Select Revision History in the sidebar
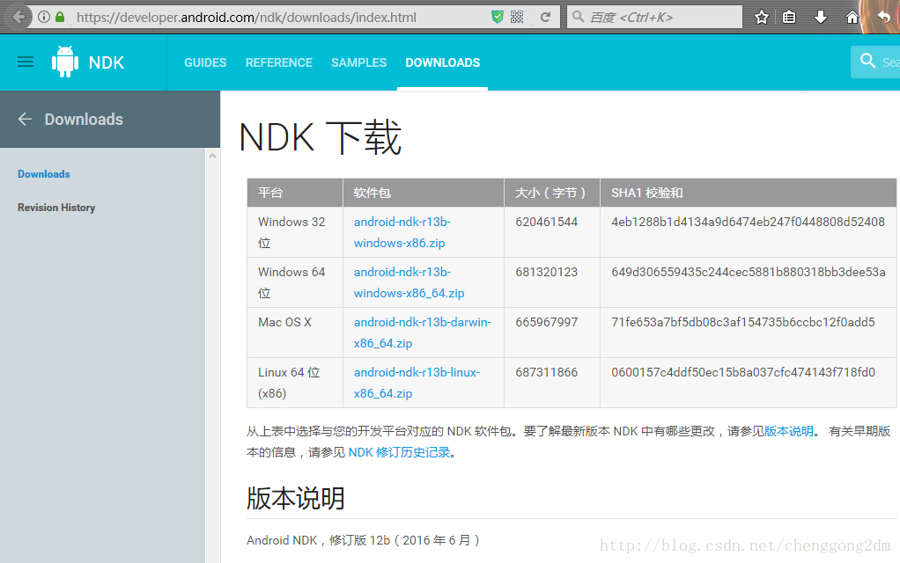The width and height of the screenshot is (900, 563). (56, 208)
